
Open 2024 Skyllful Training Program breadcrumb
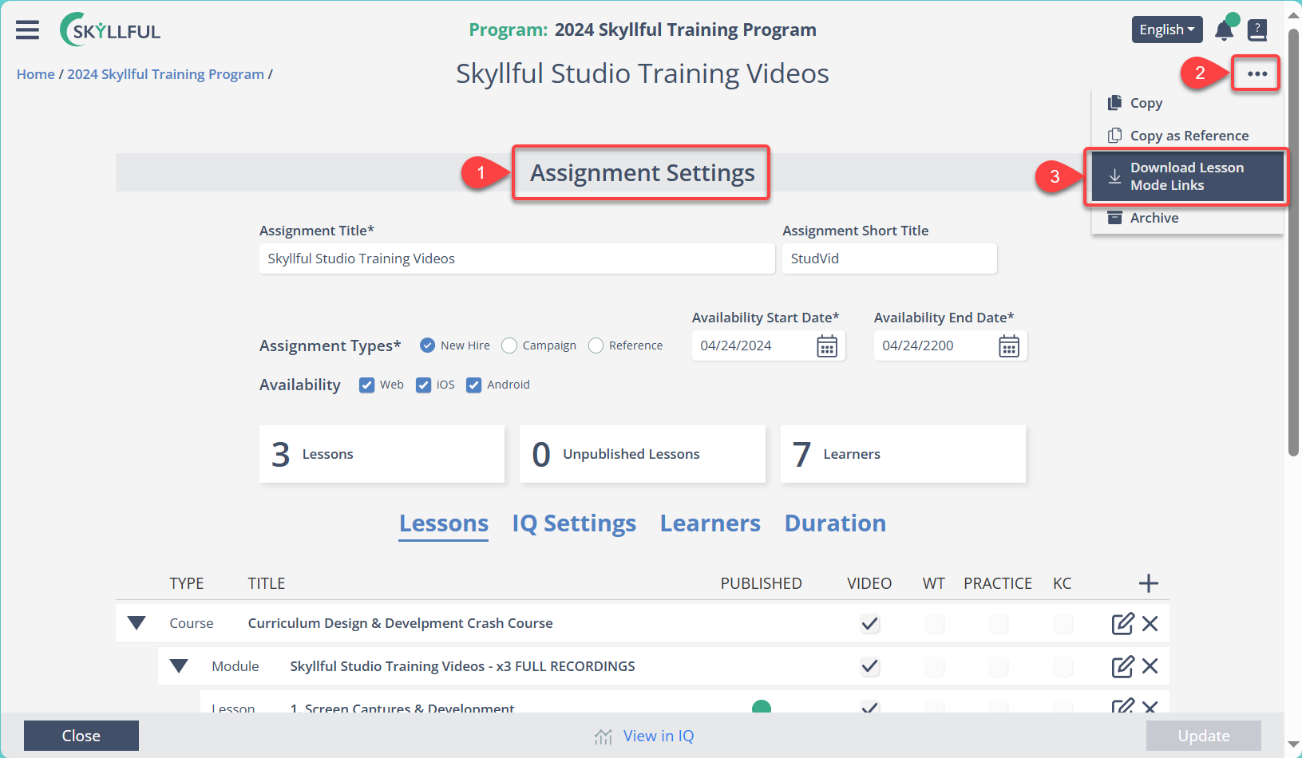pos(165,74)
